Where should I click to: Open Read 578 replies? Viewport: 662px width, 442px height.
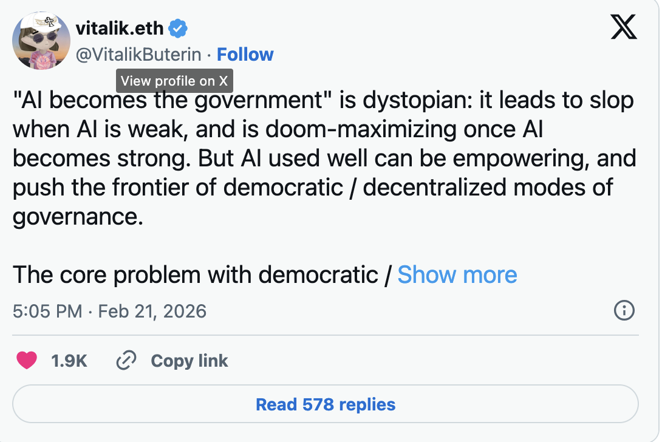click(x=326, y=404)
